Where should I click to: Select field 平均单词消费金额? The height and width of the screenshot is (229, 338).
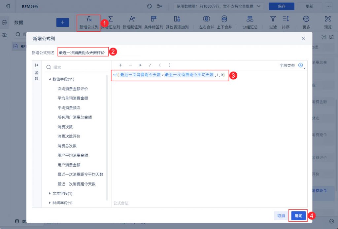coord(73,98)
